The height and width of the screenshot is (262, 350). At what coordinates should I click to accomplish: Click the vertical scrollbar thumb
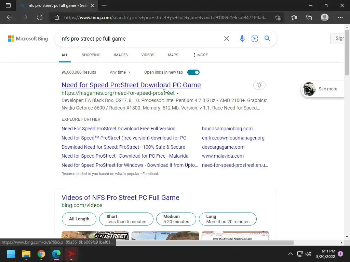coord(347,53)
